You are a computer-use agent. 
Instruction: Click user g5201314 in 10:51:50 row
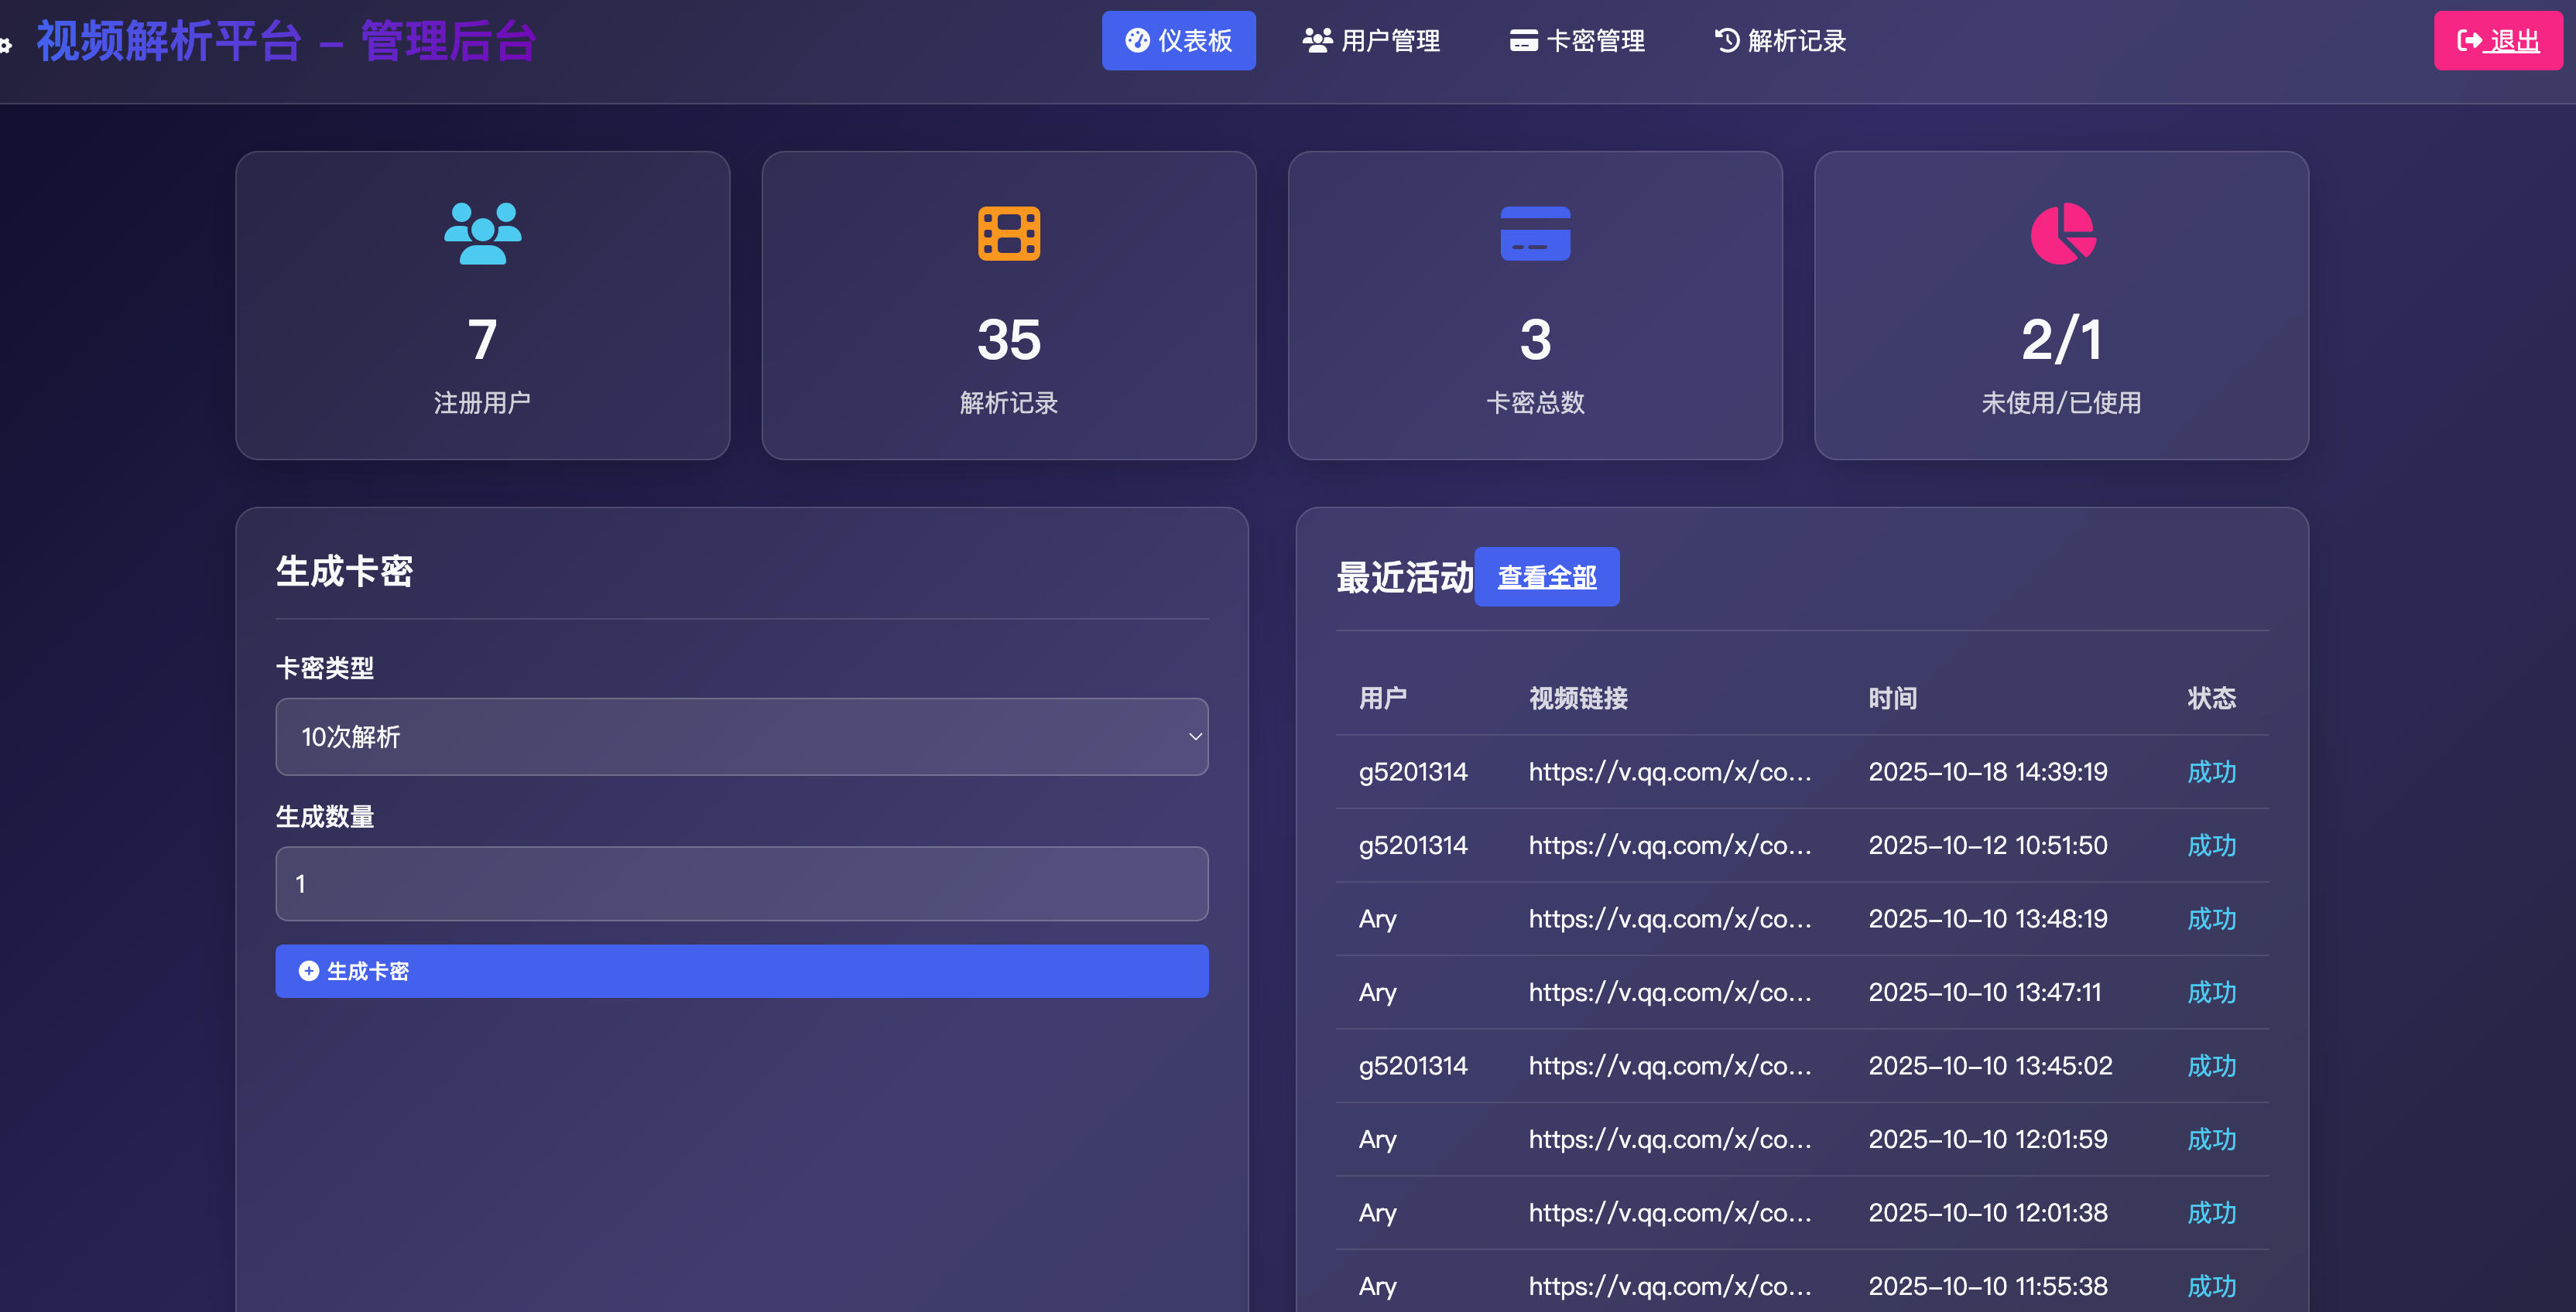1412,846
